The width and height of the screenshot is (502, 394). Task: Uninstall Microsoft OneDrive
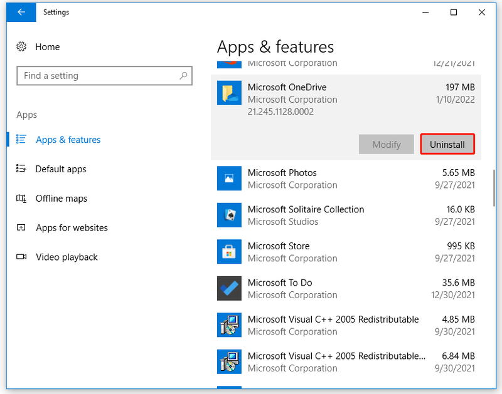click(447, 144)
